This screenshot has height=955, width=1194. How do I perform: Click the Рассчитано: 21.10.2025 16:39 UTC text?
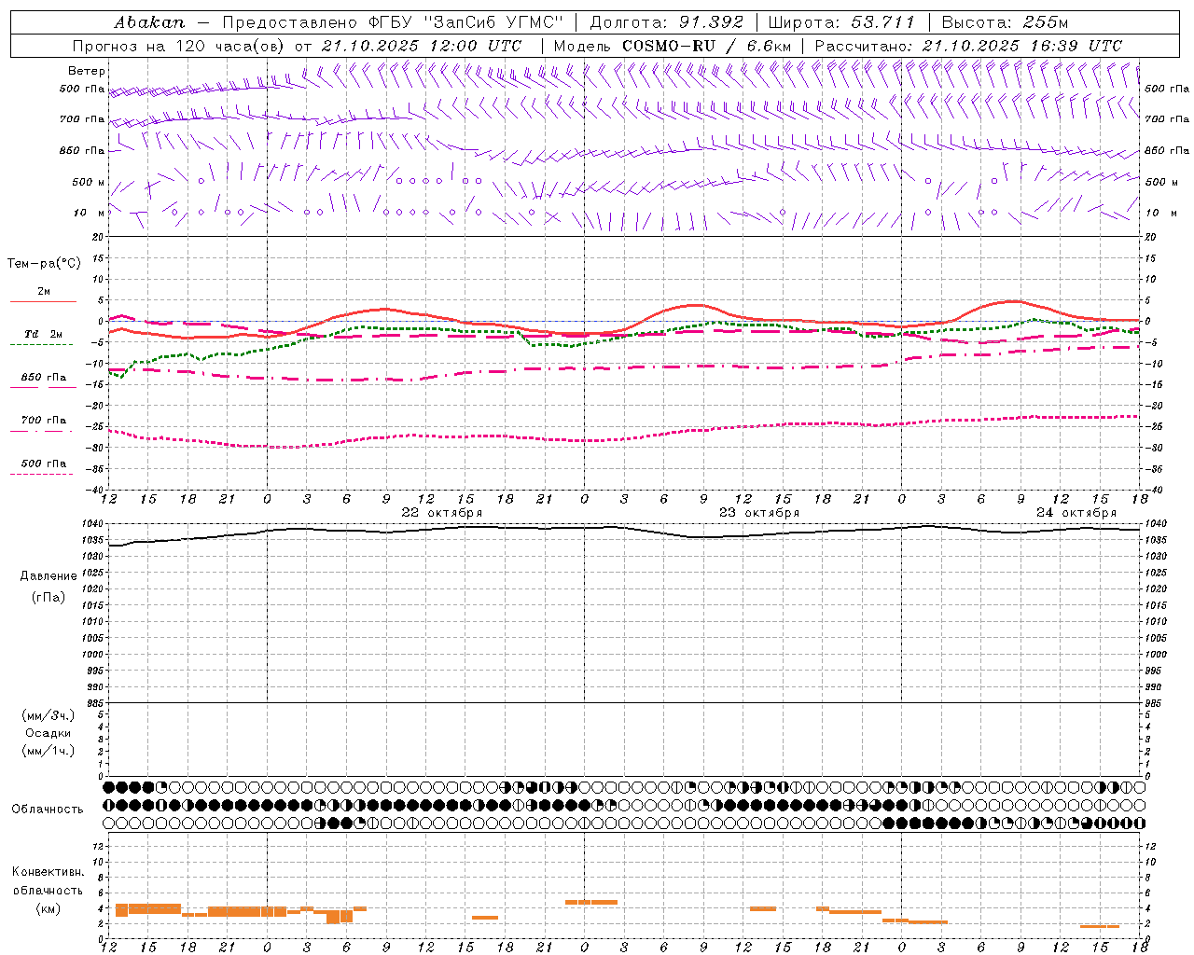tap(968, 46)
